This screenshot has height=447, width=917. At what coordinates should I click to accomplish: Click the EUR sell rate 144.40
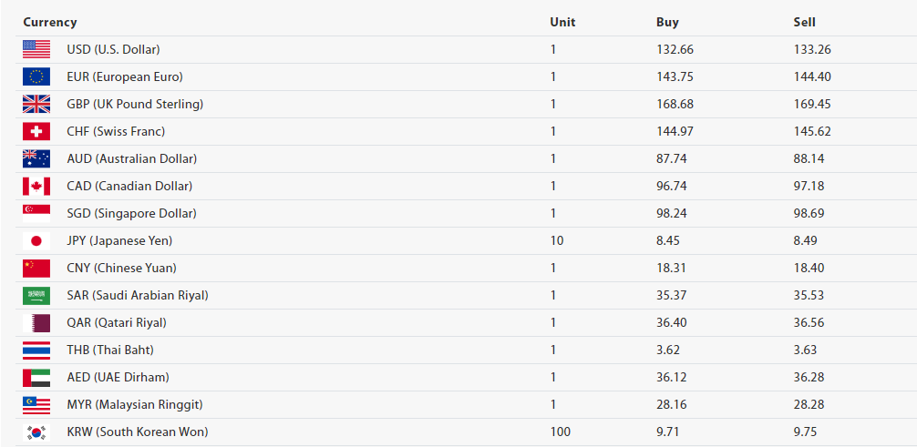(x=812, y=76)
